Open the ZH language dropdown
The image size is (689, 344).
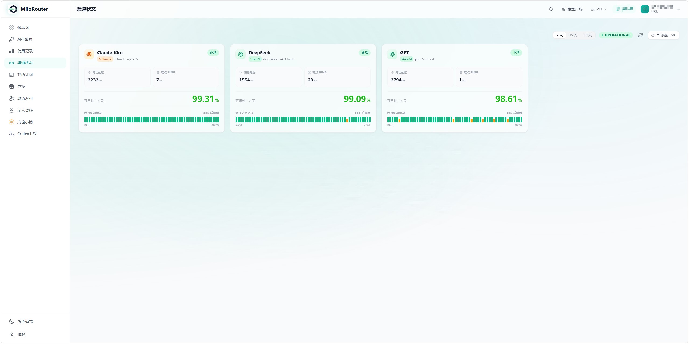coord(599,9)
